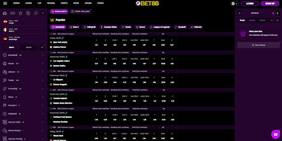Image resolution: width=282 pixels, height=141 pixels.
Task: Open the hamburger main menu
Action: [x=5, y=4]
